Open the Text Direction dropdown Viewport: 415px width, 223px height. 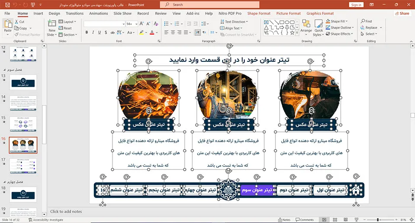(x=234, y=22)
